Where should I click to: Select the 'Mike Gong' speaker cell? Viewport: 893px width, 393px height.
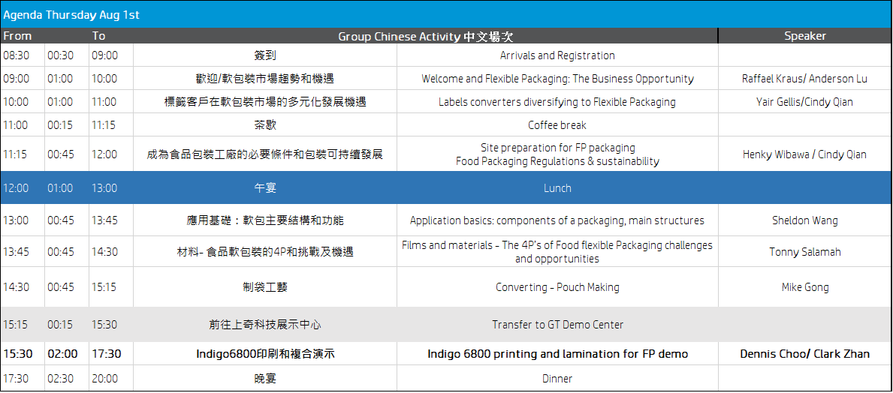pos(805,287)
